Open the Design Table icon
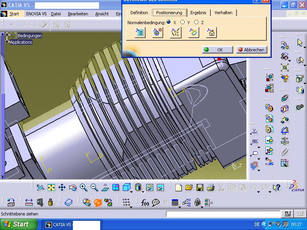The height and width of the screenshot is (230, 307). (175, 203)
